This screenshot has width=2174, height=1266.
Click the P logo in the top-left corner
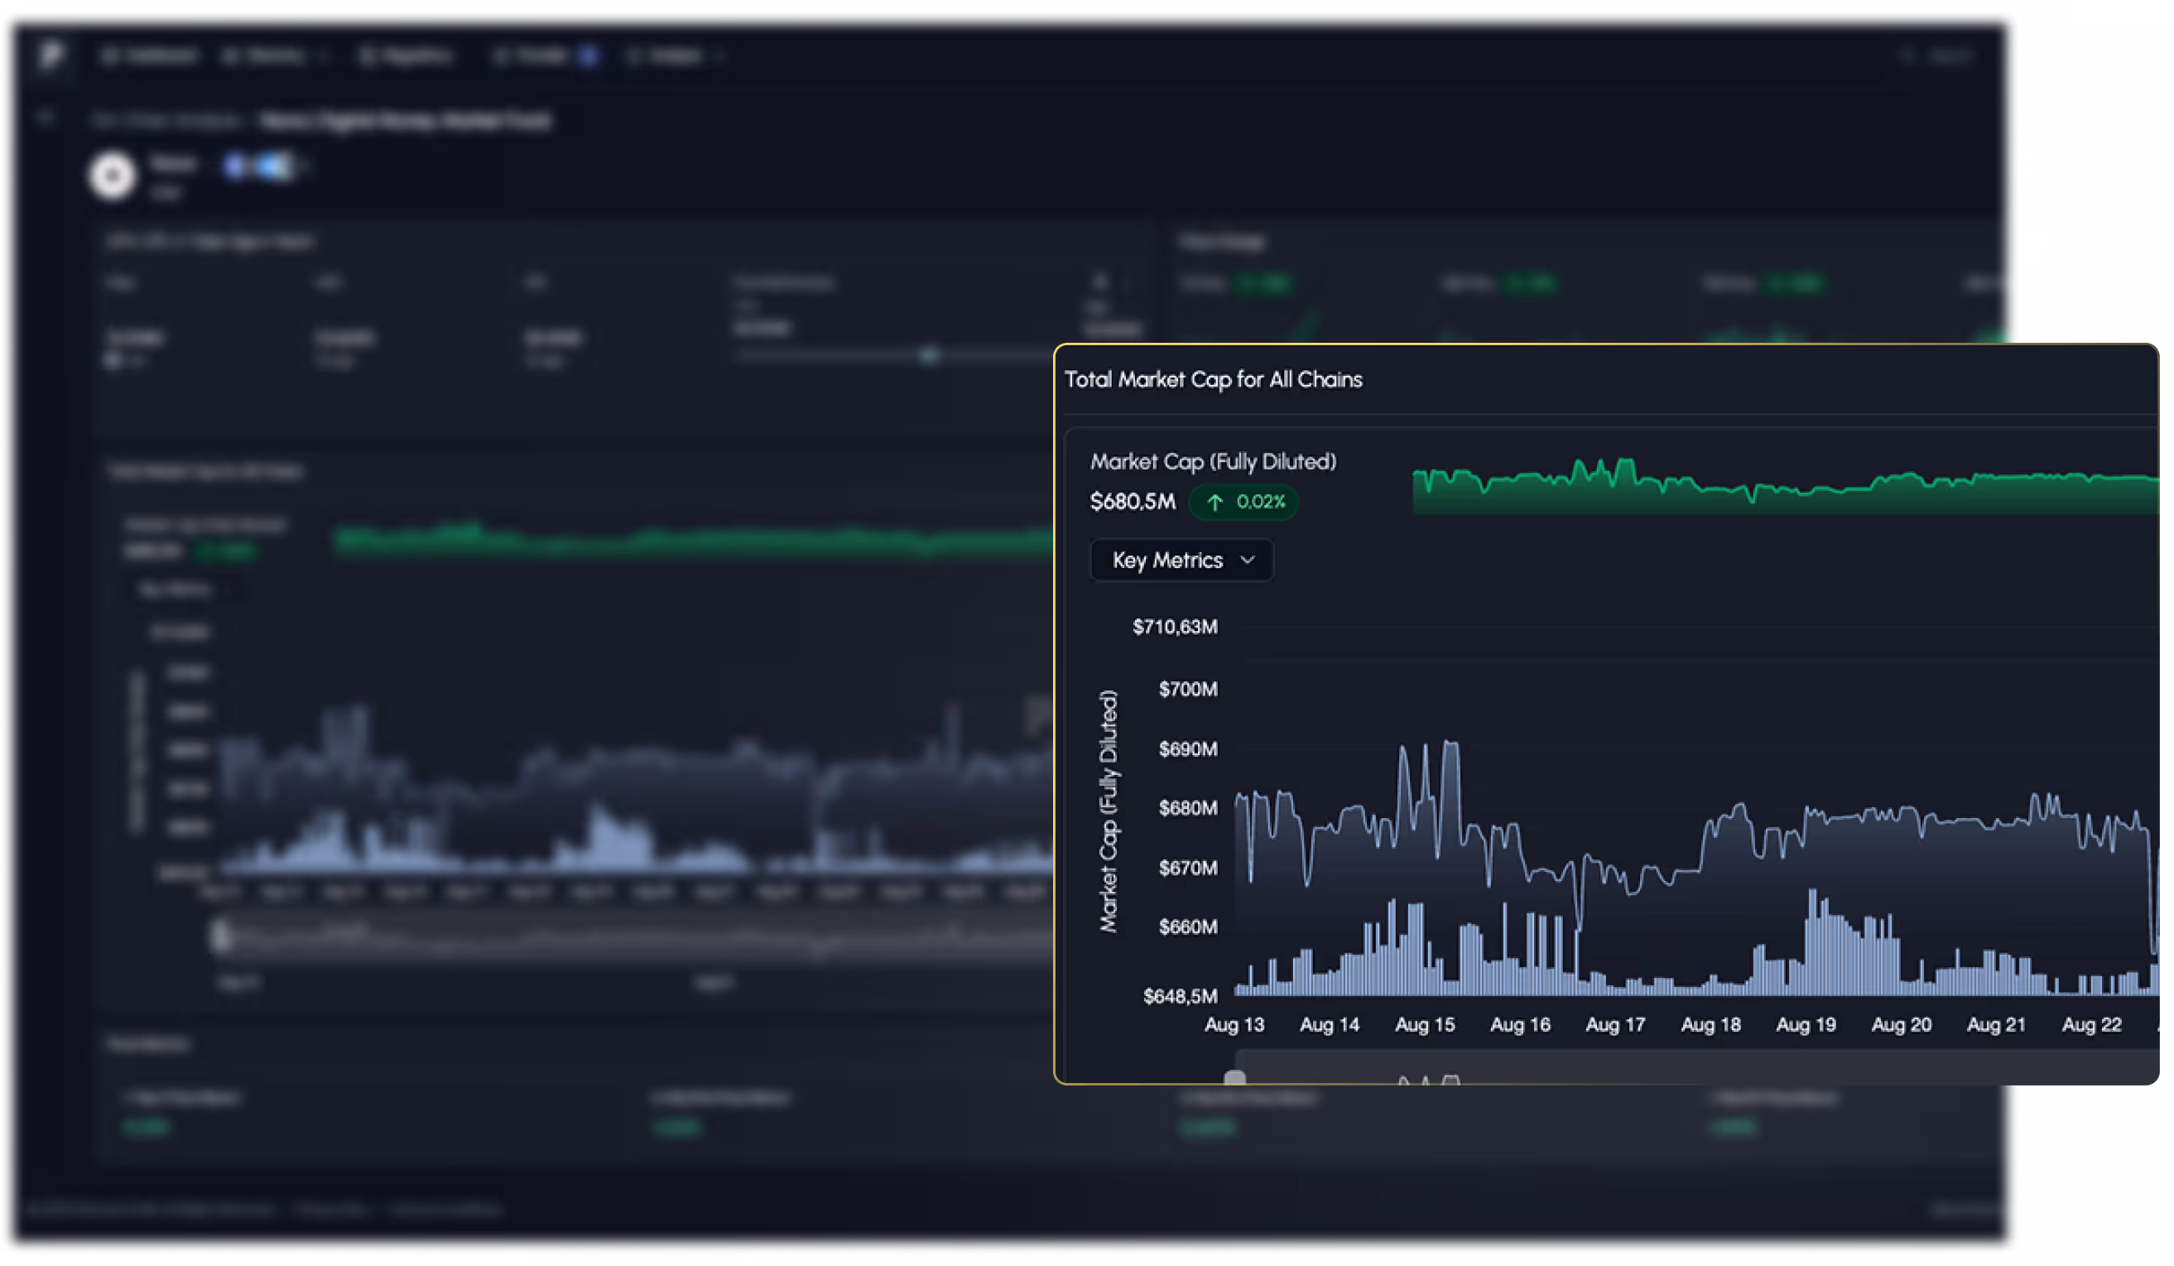tap(52, 55)
